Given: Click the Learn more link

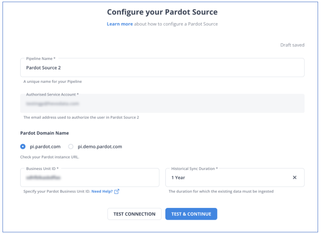Looking at the screenshot, I should [x=120, y=24].
